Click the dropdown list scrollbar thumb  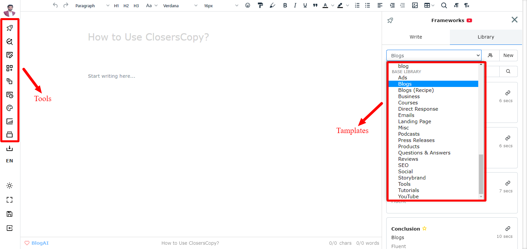[481, 174]
